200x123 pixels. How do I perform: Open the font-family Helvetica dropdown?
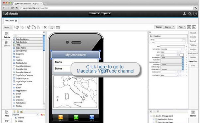(183, 49)
